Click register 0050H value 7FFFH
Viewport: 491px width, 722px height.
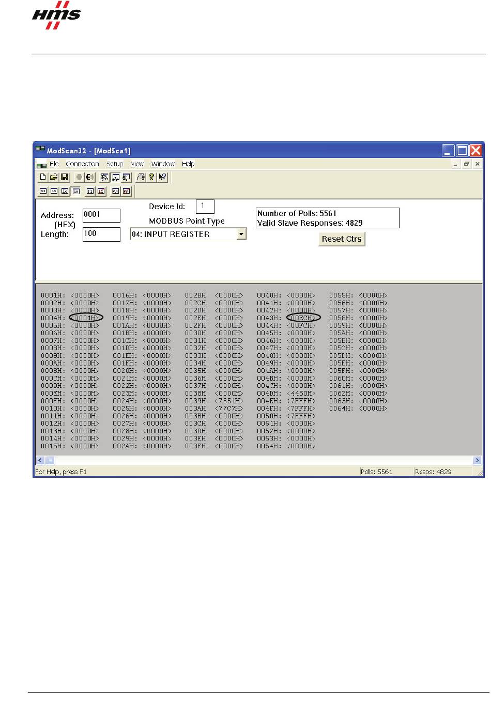tap(301, 416)
